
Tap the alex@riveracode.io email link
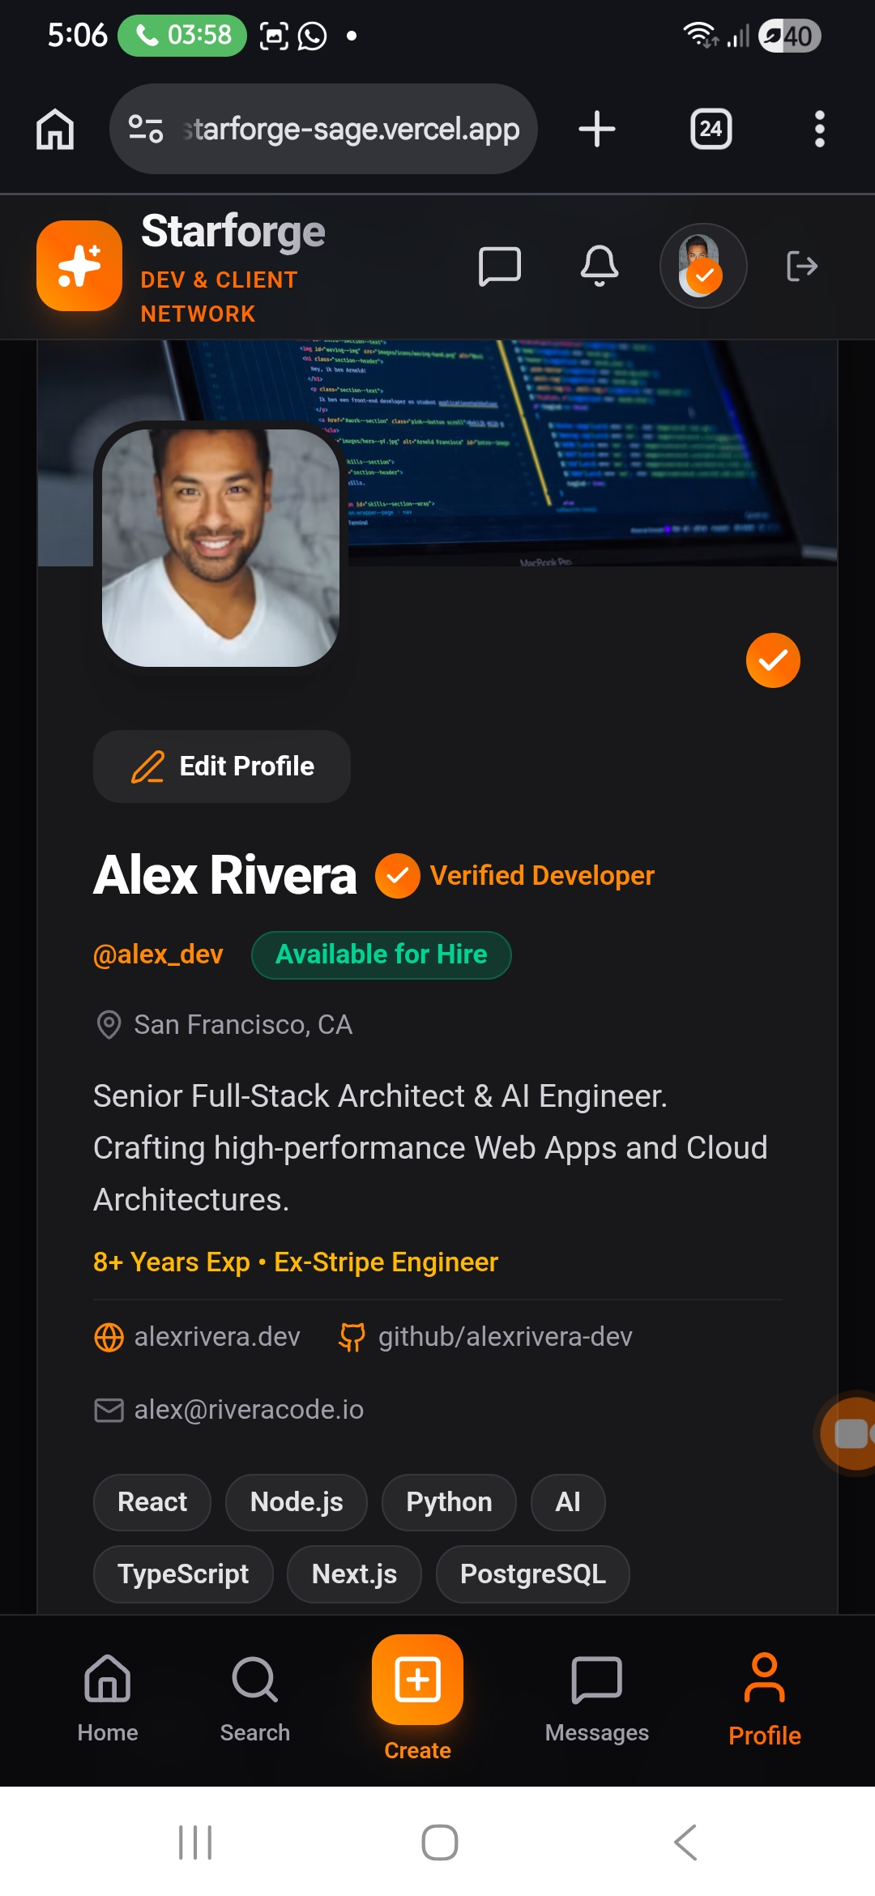pos(228,1410)
